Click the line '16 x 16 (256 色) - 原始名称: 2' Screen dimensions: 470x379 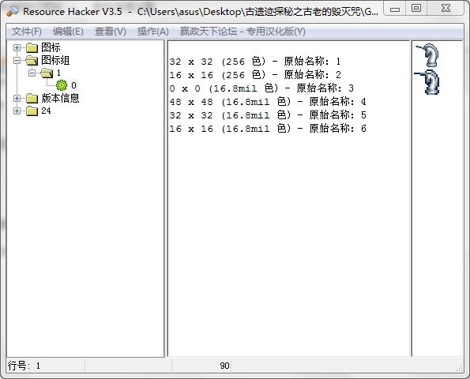(255, 75)
